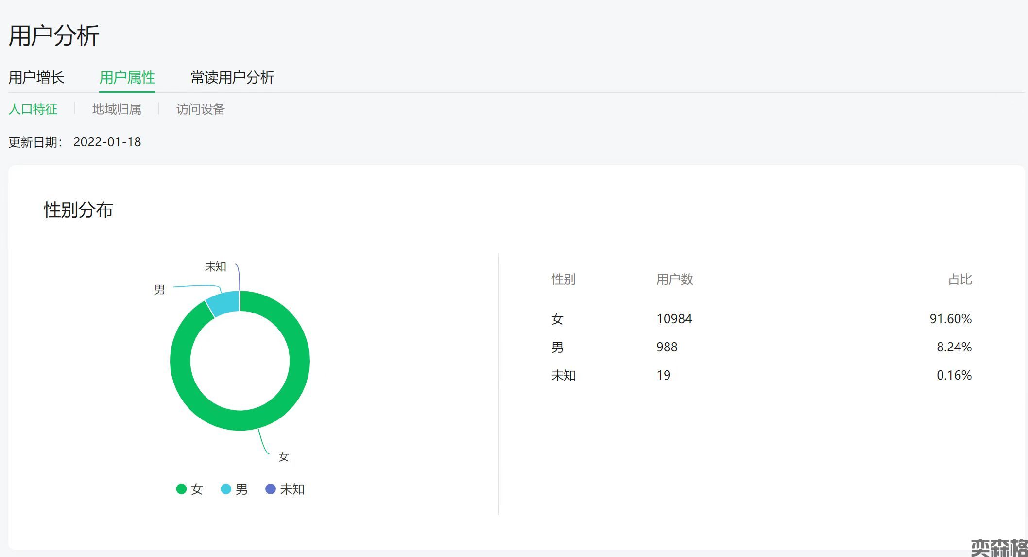Open the 常读用户分析 tab
This screenshot has height=557, width=1028.
[232, 77]
